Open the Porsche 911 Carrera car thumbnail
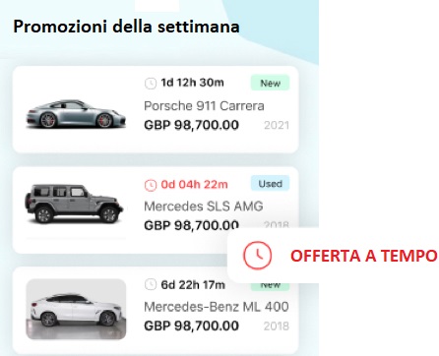The width and height of the screenshot is (439, 356). pos(76,114)
